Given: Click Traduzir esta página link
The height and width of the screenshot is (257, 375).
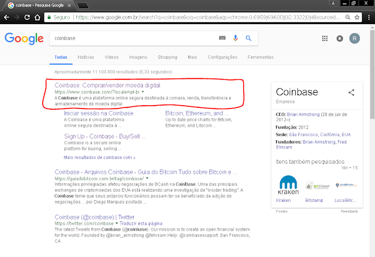Looking at the screenshot, I should [x=141, y=224].
